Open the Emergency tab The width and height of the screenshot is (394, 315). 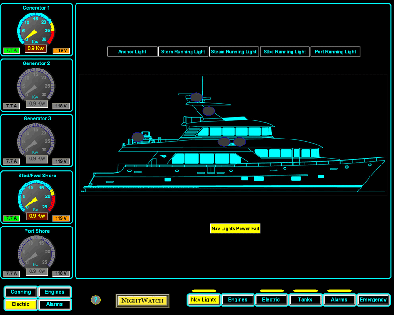(373, 300)
